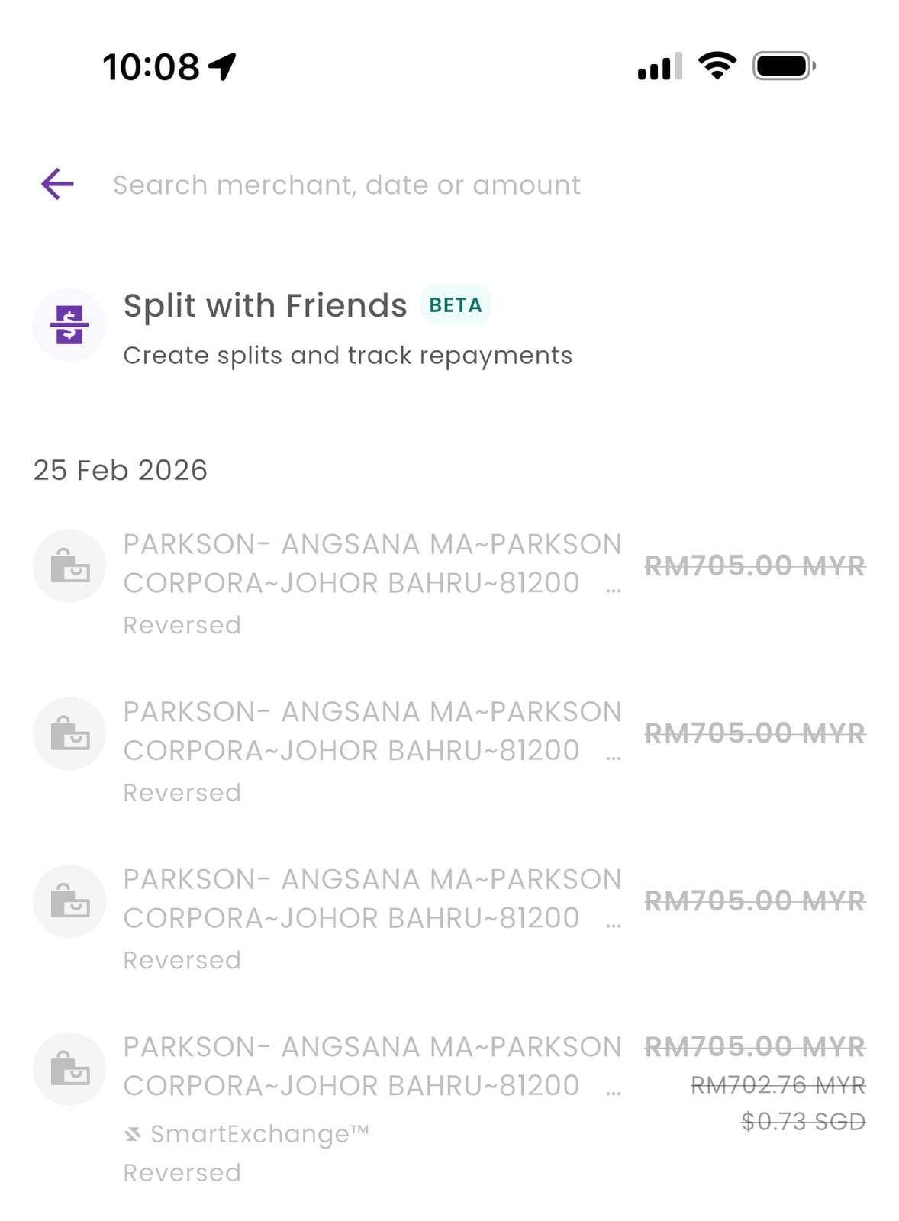
Task: Tap the shopping bag icon of fourth Parkson transaction
Action: point(69,1068)
